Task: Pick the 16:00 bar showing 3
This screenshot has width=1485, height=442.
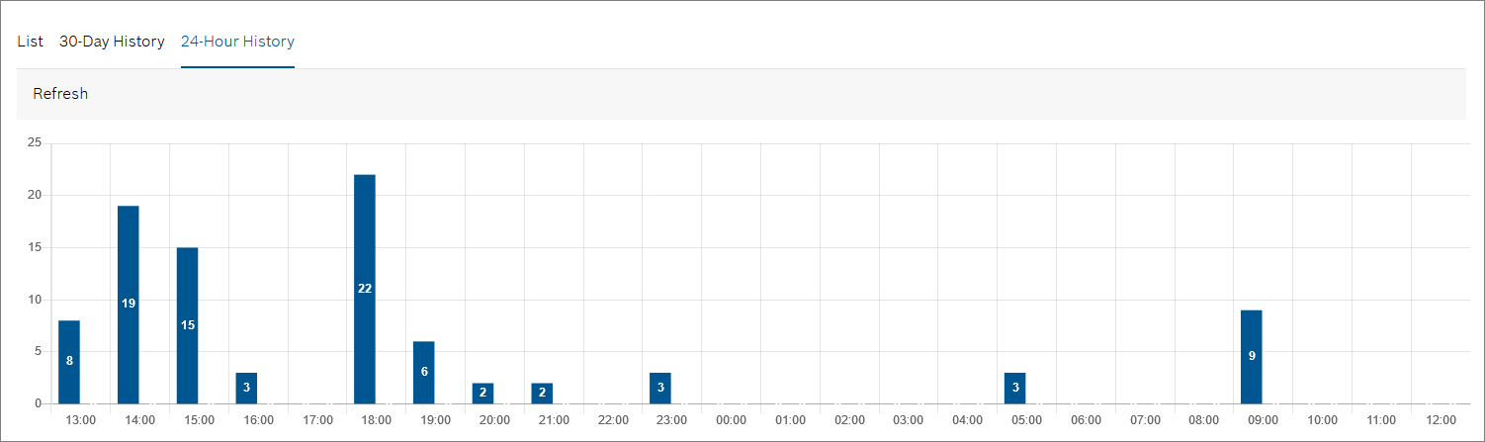Action: click(x=246, y=388)
